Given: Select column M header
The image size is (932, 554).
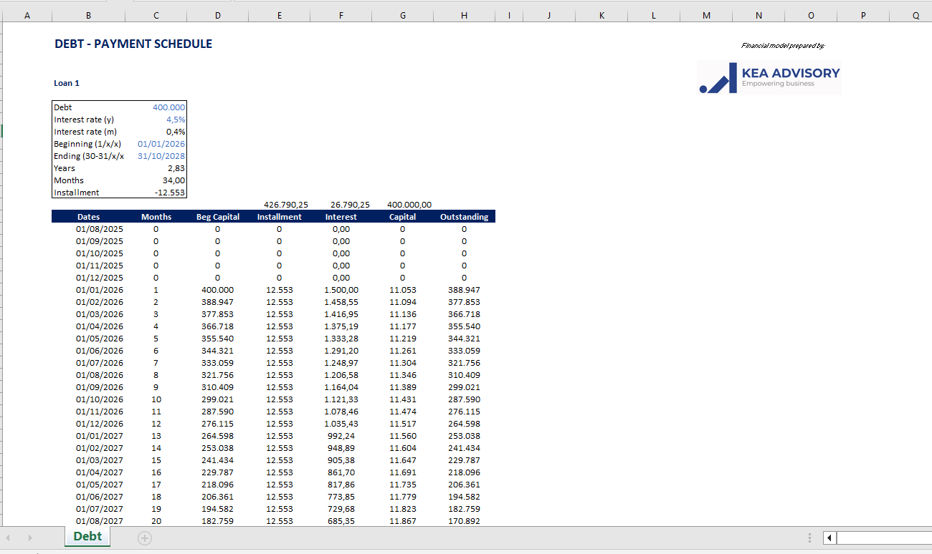Looking at the screenshot, I should click(x=706, y=16).
